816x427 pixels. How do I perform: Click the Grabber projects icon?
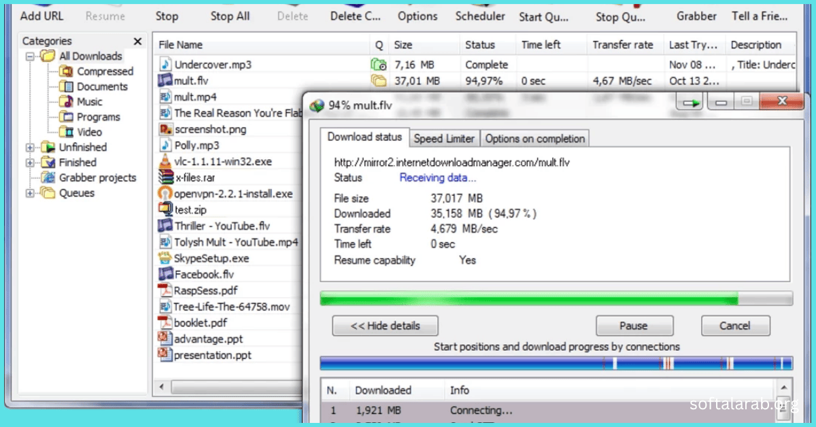(48, 177)
